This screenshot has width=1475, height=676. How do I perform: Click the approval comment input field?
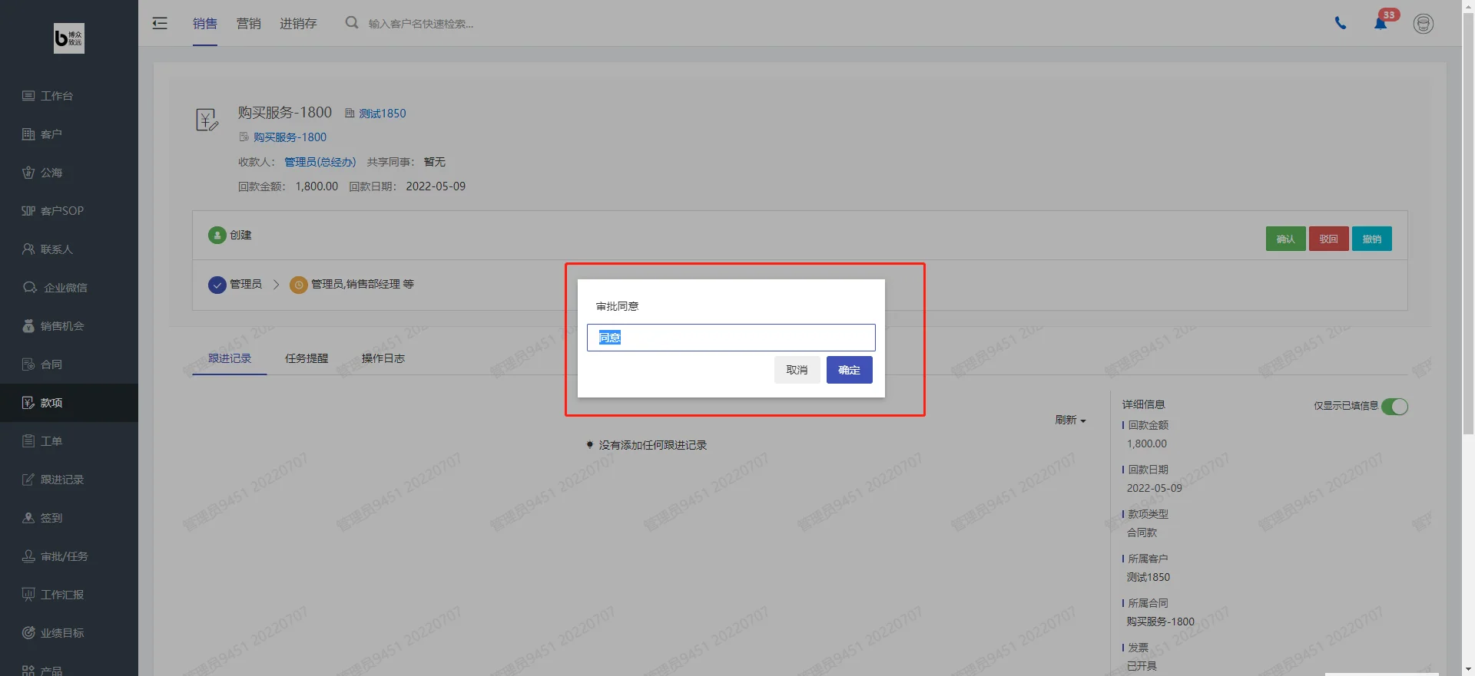tap(731, 338)
